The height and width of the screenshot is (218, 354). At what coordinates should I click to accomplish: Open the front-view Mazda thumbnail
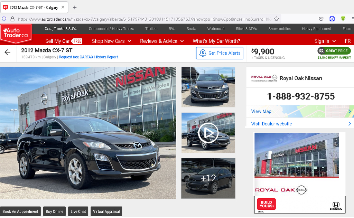[x=208, y=87]
